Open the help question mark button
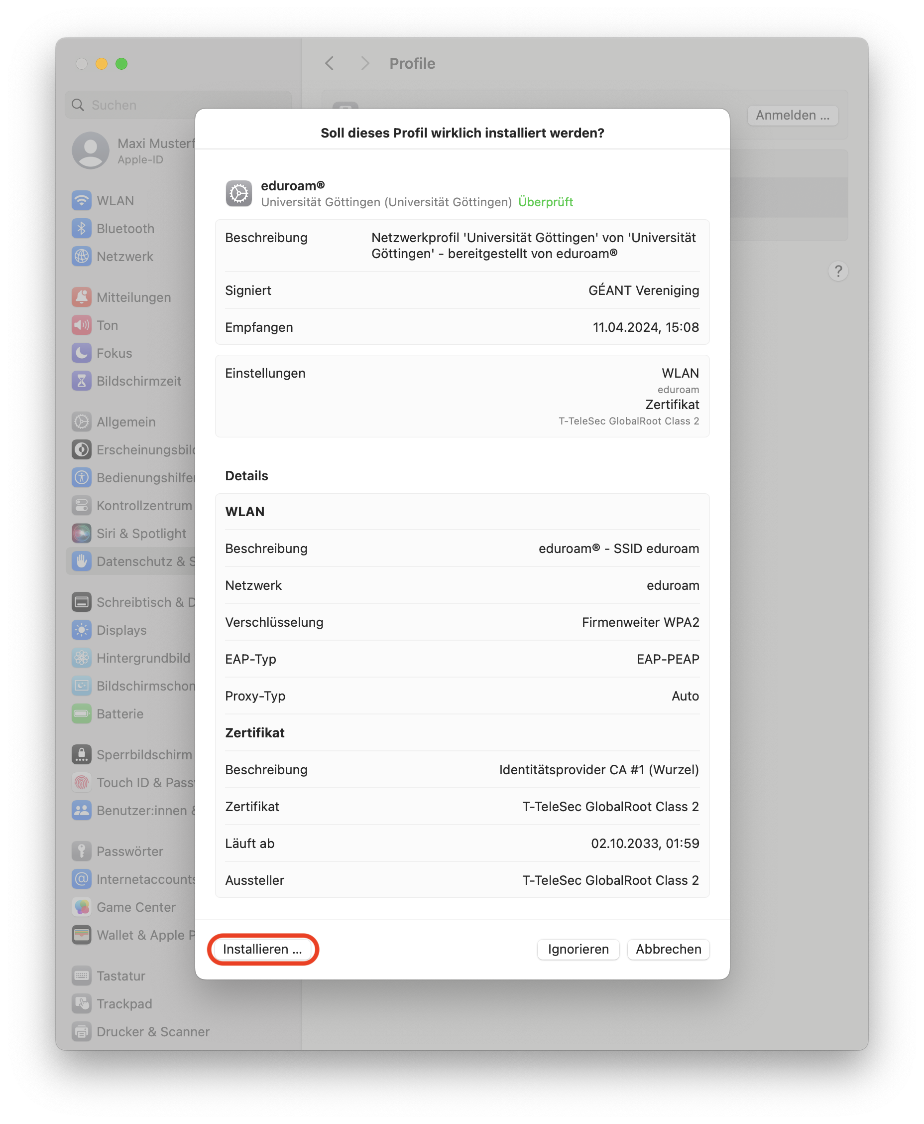Image resolution: width=924 pixels, height=1124 pixels. point(838,271)
